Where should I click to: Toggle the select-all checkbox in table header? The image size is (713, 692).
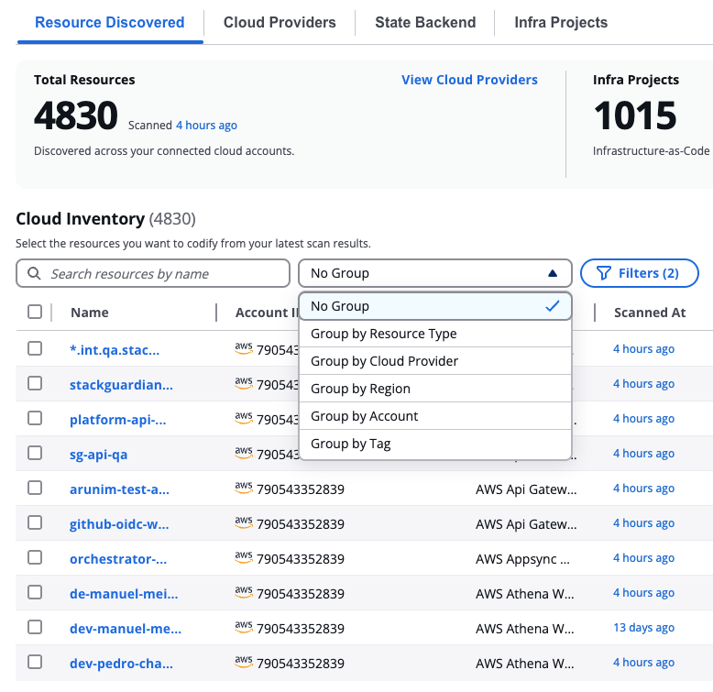pyautogui.click(x=35, y=312)
